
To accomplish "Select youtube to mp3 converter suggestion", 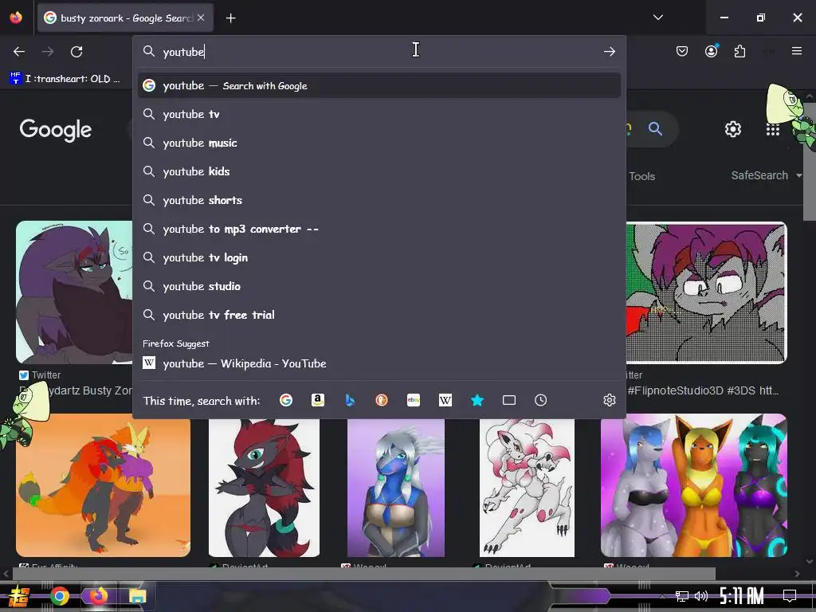I will (379, 229).
